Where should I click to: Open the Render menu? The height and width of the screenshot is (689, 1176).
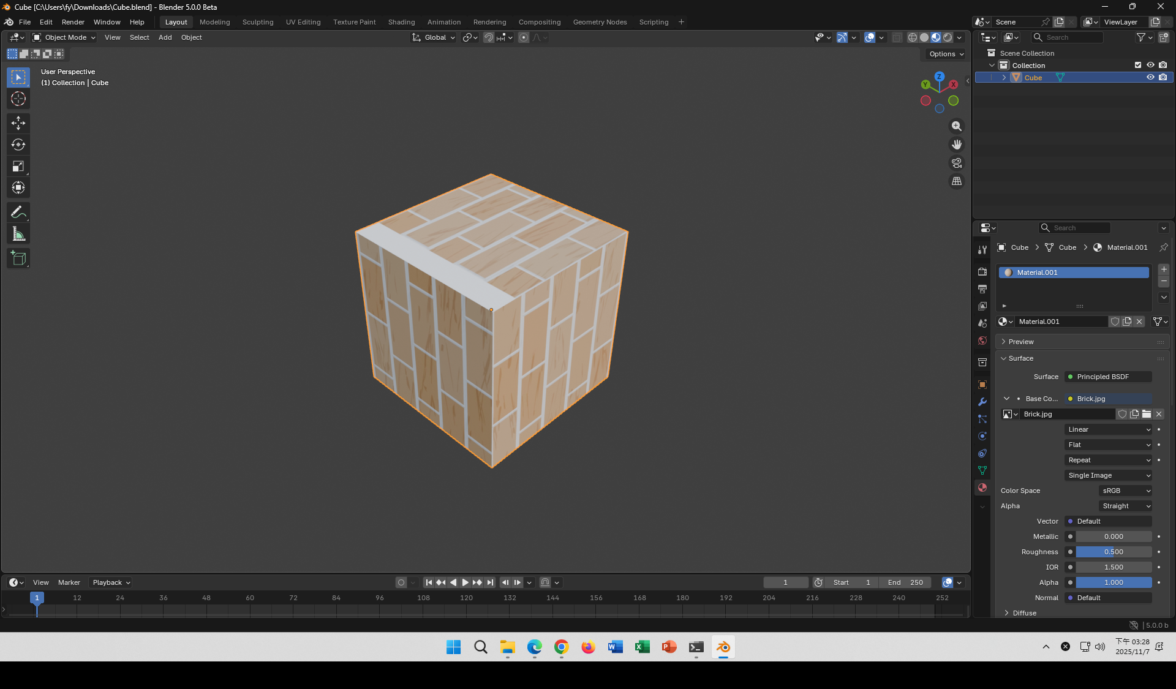point(73,22)
